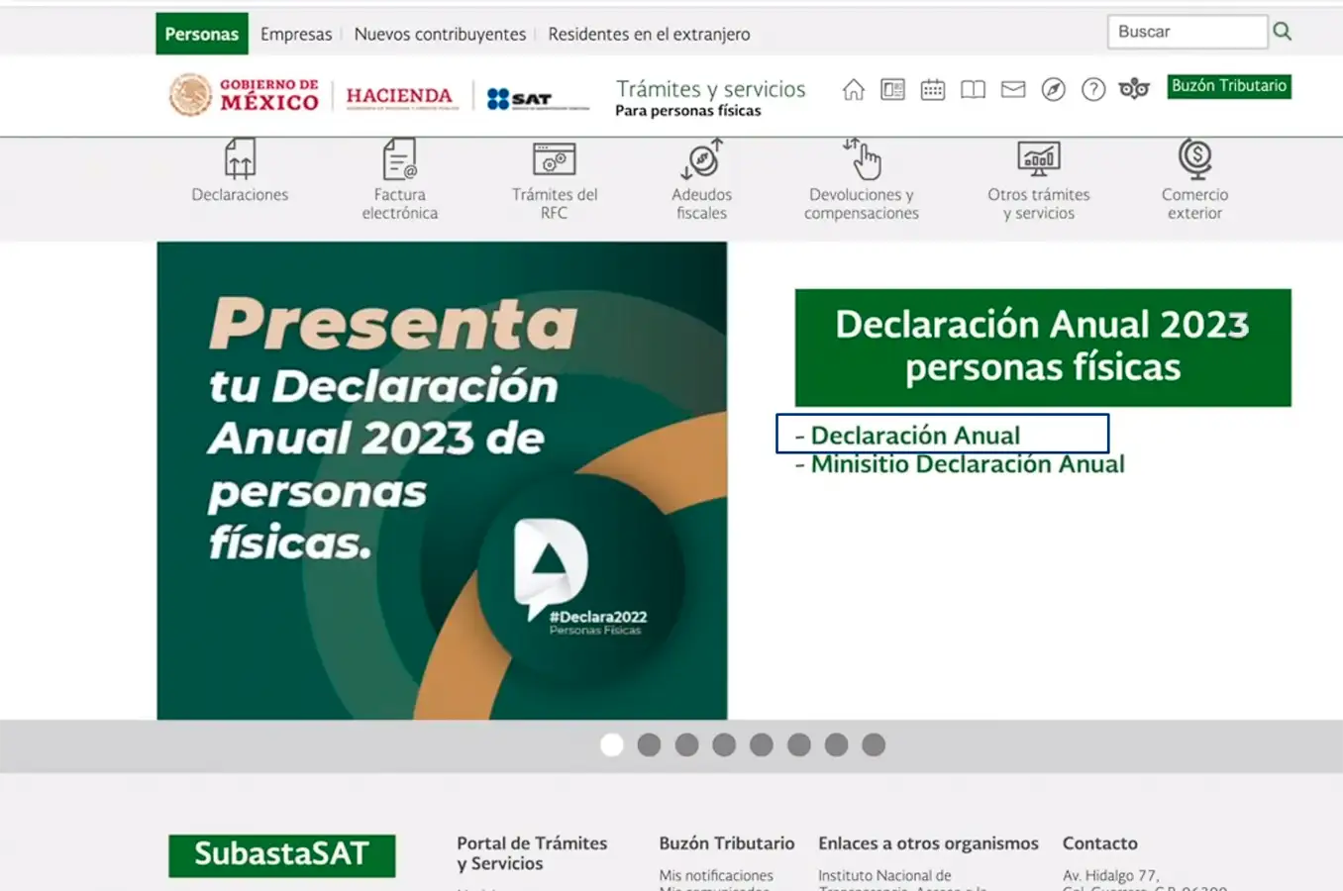1343x891 pixels.
Task: Click inside the Buscar search field
Action: point(1187,31)
